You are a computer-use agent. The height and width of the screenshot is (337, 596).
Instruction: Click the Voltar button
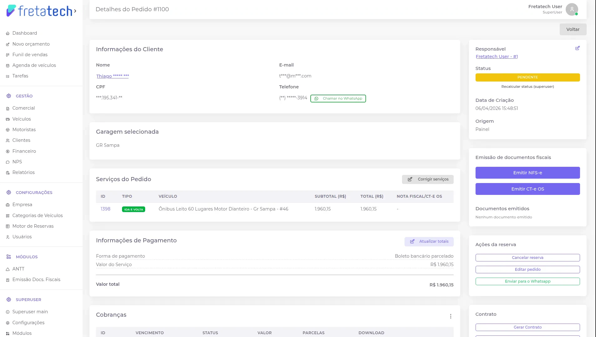[x=573, y=29]
